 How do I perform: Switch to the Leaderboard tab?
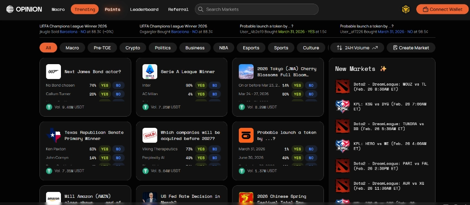(x=144, y=9)
